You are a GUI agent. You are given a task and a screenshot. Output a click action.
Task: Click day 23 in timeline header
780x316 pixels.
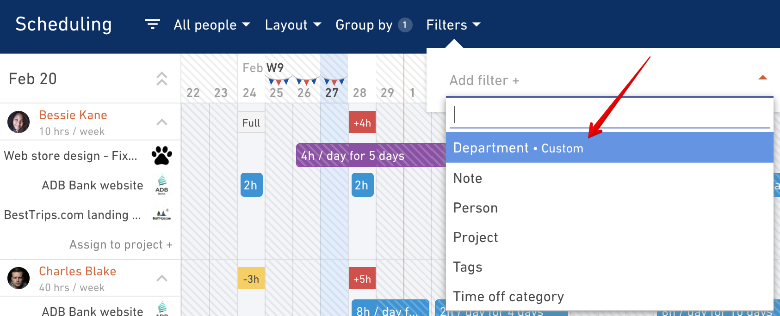[221, 93]
